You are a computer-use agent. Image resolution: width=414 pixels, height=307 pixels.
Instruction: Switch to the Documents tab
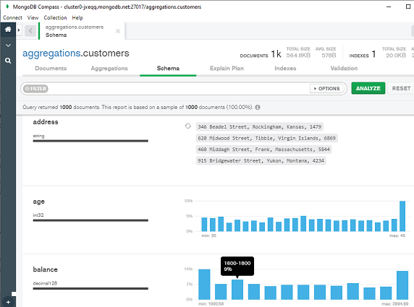[x=51, y=68]
